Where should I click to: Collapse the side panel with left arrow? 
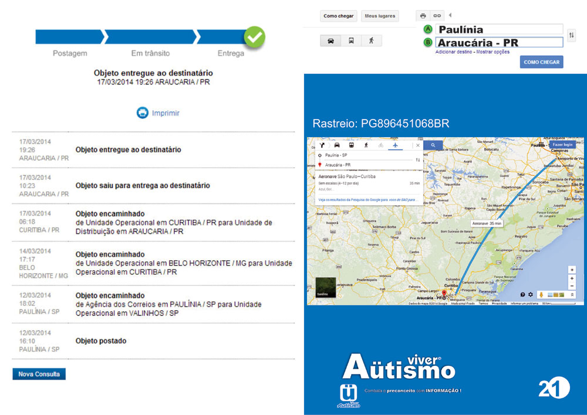450,15
